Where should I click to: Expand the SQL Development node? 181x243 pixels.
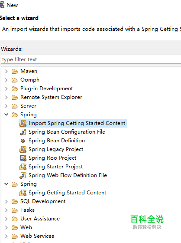coord(6,201)
